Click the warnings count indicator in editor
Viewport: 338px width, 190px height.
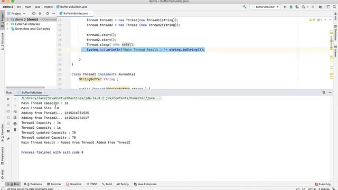312,20
